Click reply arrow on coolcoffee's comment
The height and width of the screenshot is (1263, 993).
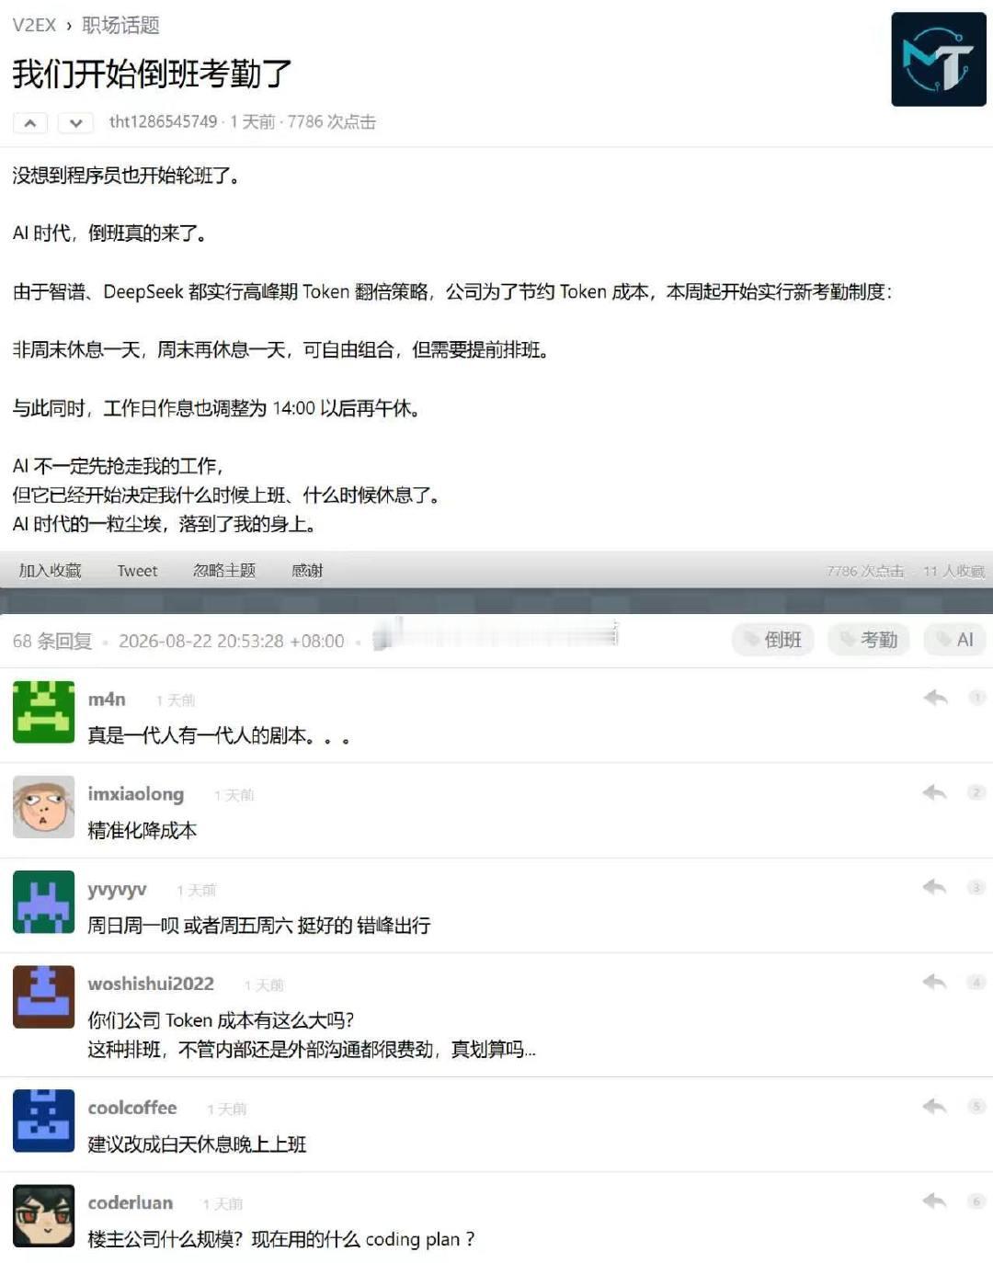935,1106
